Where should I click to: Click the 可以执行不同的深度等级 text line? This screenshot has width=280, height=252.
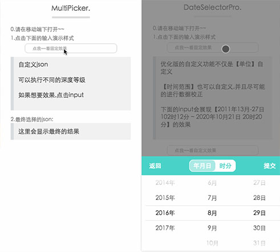(x=52, y=80)
